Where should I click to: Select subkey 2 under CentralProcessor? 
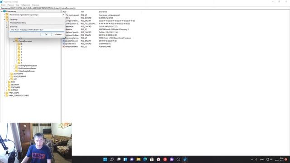pyautogui.click(x=20, y=49)
